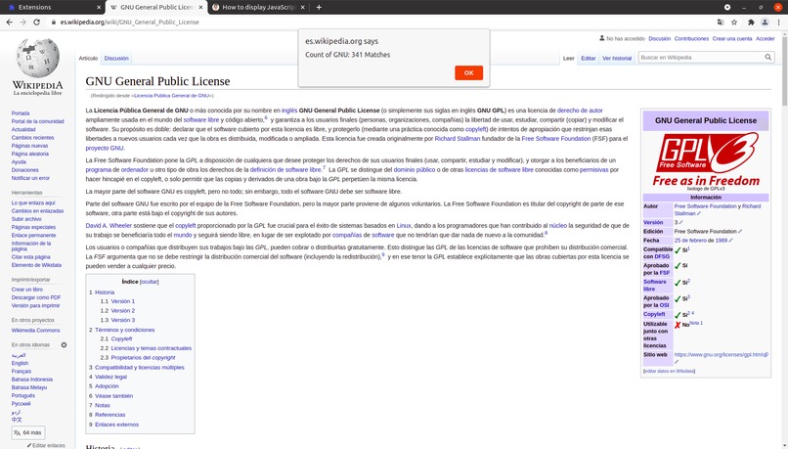Click the site lock icon

[x=53, y=22]
